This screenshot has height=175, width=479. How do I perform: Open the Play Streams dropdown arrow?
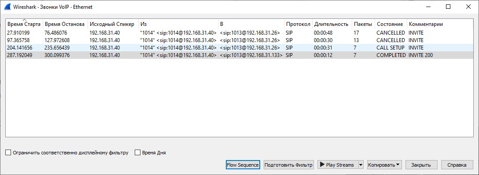(361, 165)
